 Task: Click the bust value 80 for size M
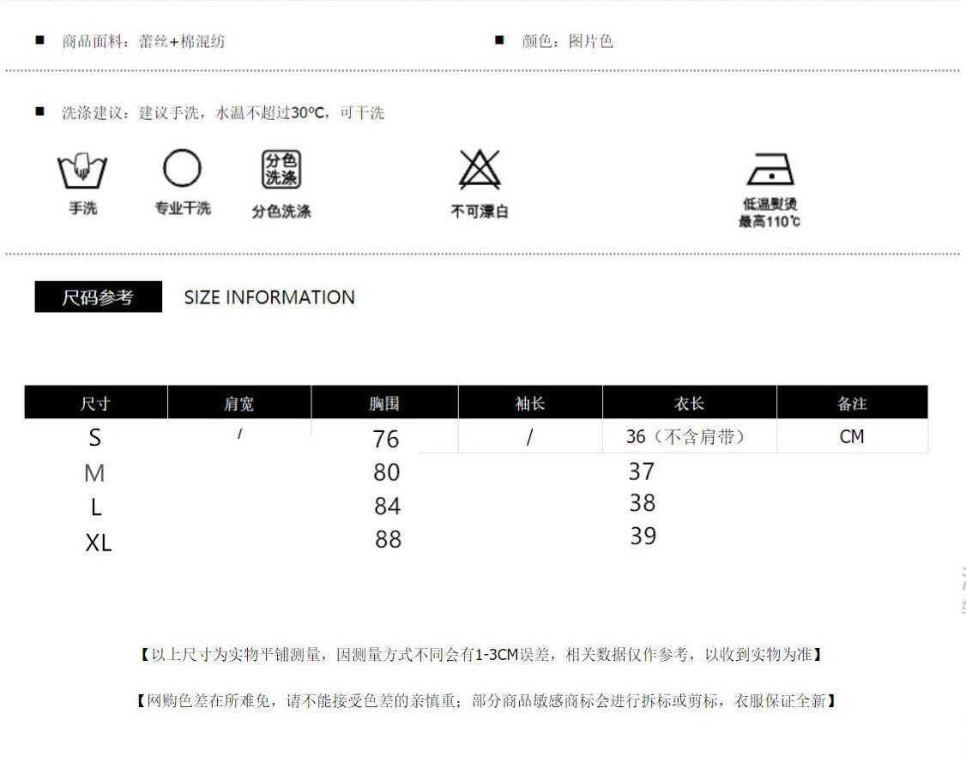(x=387, y=472)
